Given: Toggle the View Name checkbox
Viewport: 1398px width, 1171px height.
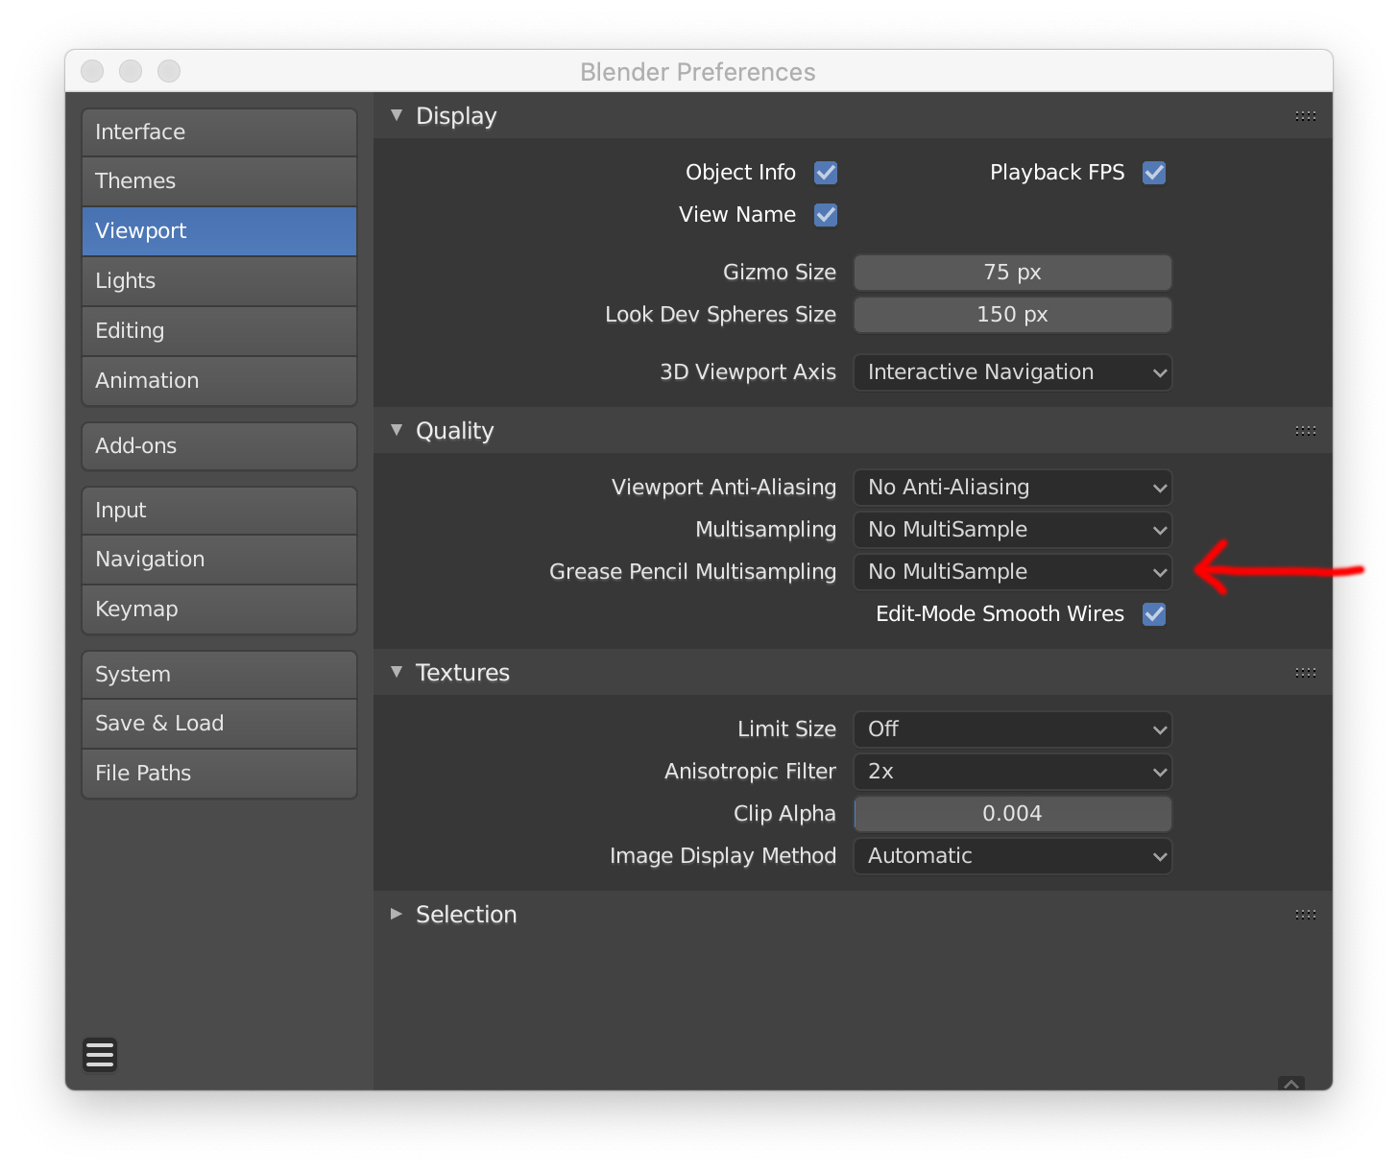Looking at the screenshot, I should click(826, 215).
